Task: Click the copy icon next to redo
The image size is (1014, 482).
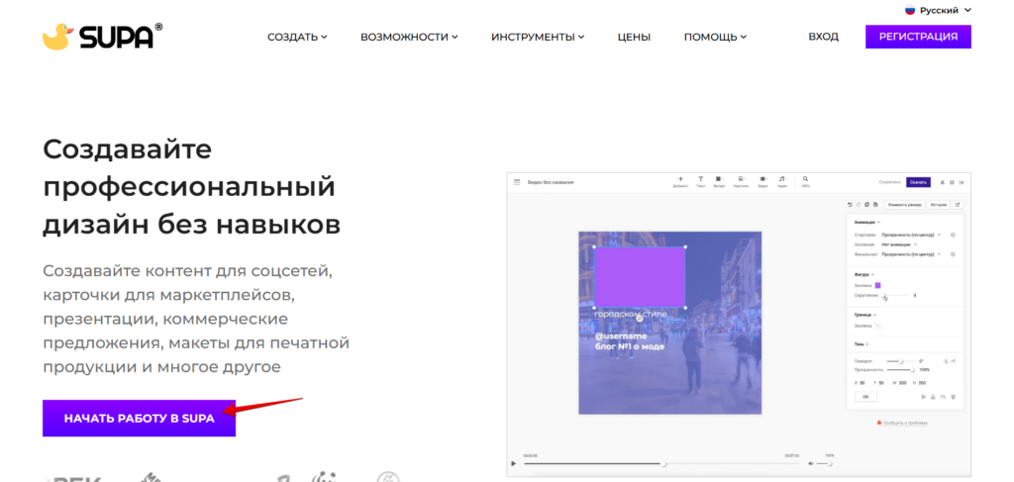Action: pyautogui.click(x=866, y=204)
